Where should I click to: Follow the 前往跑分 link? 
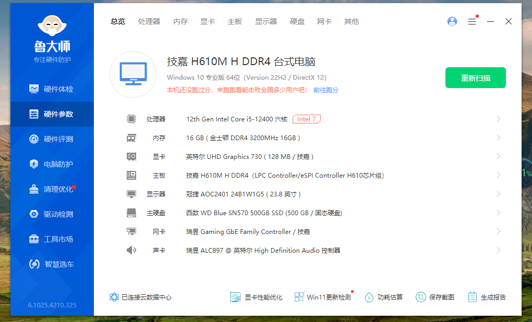(325, 90)
